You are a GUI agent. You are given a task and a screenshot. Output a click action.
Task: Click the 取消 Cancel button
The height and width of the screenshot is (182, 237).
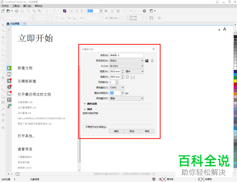132,131
